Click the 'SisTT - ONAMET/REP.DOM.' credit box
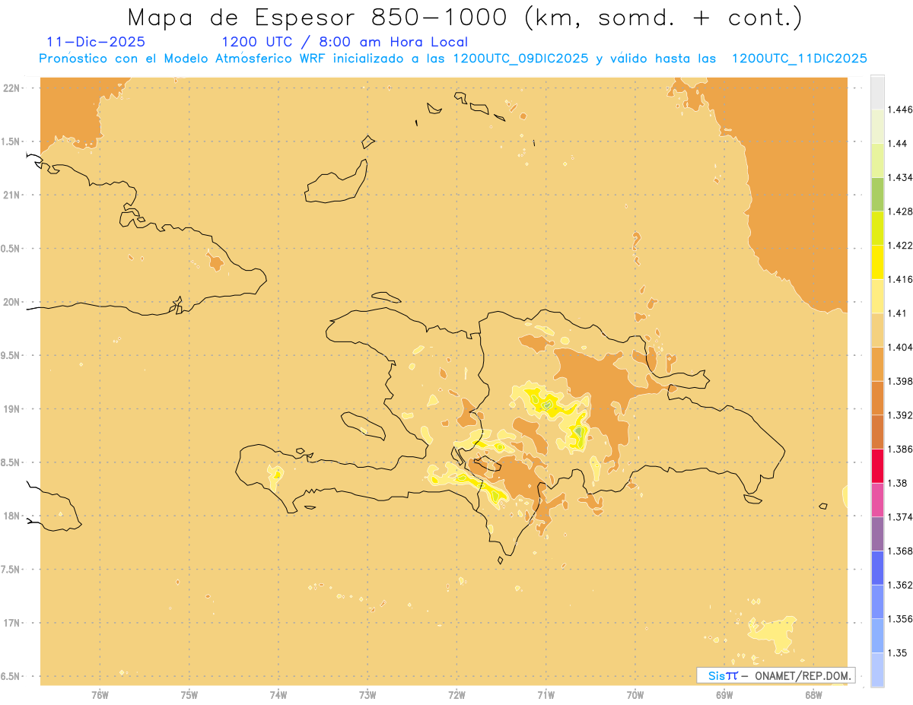The height and width of the screenshot is (705, 913). (775, 675)
